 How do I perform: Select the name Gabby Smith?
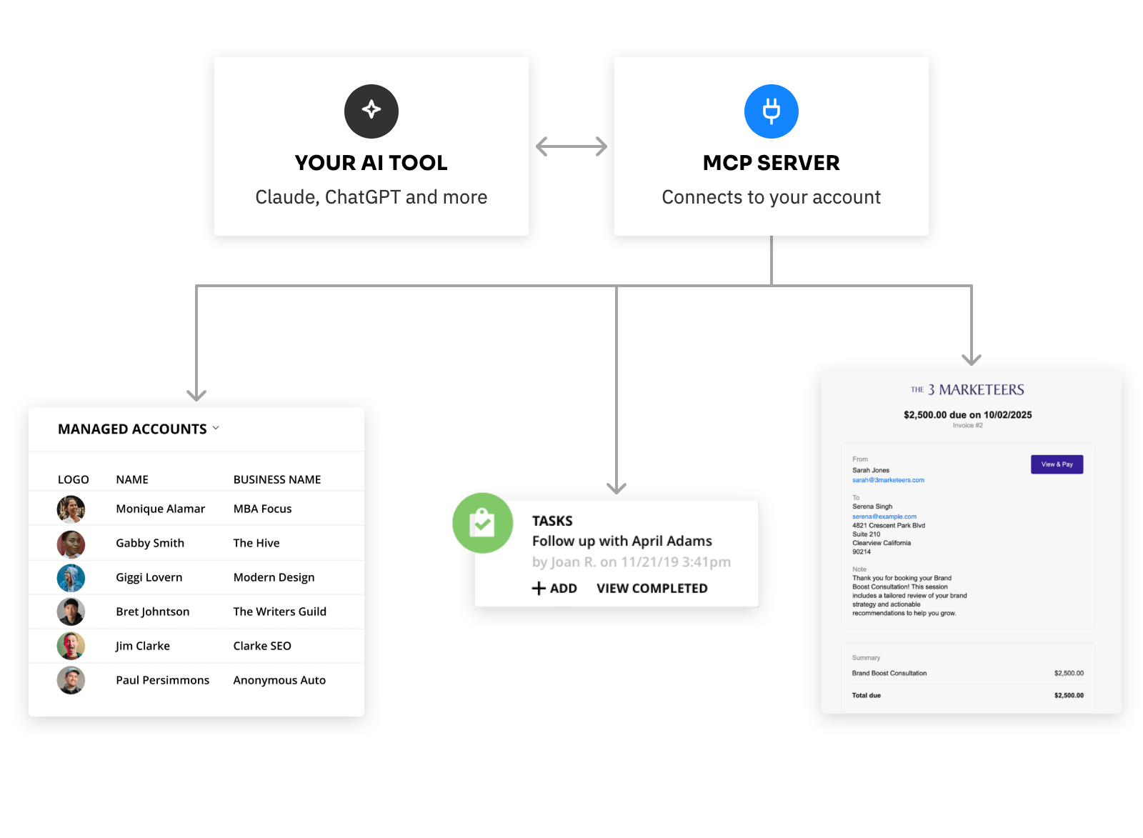tap(150, 543)
